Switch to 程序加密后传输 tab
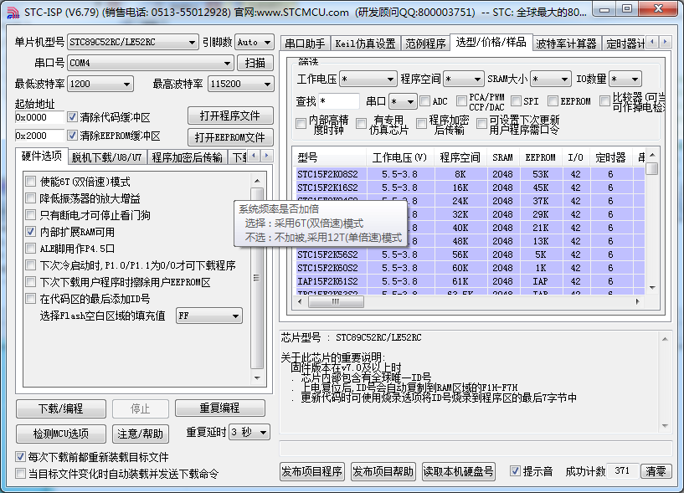The width and height of the screenshot is (684, 493). tap(188, 157)
